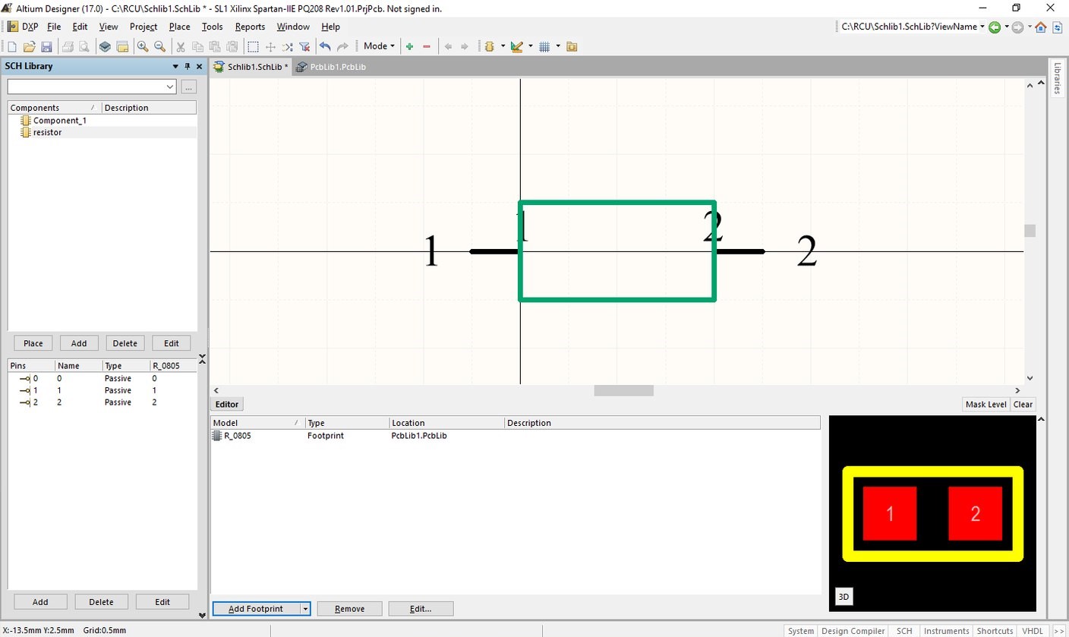Expand the address bar path dropdown
1069x637 pixels.
[x=982, y=27]
